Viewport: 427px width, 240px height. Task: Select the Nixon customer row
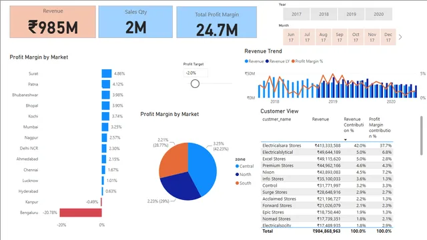327,172
